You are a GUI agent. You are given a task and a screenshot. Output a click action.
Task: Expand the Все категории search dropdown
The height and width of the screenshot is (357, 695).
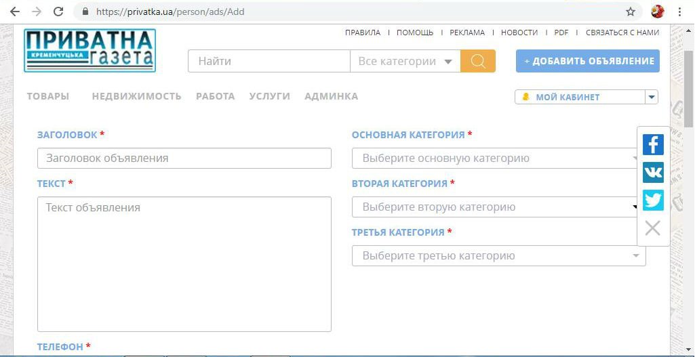click(x=405, y=61)
